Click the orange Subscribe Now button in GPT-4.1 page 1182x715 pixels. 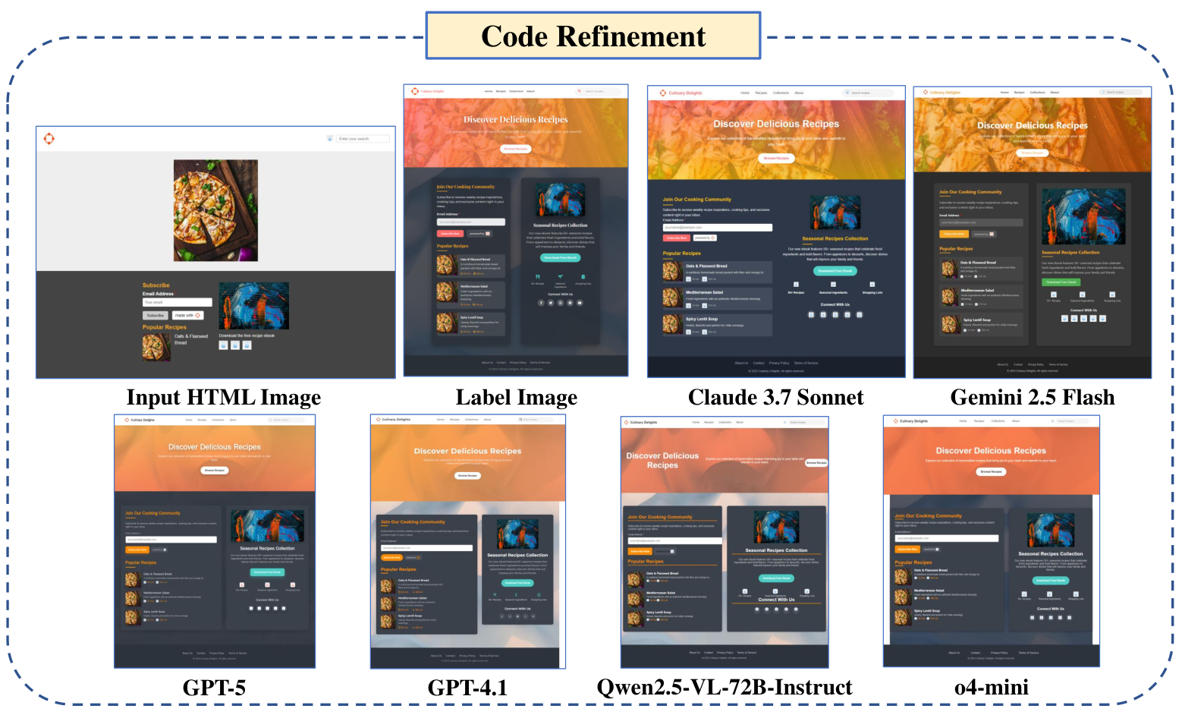click(x=391, y=557)
